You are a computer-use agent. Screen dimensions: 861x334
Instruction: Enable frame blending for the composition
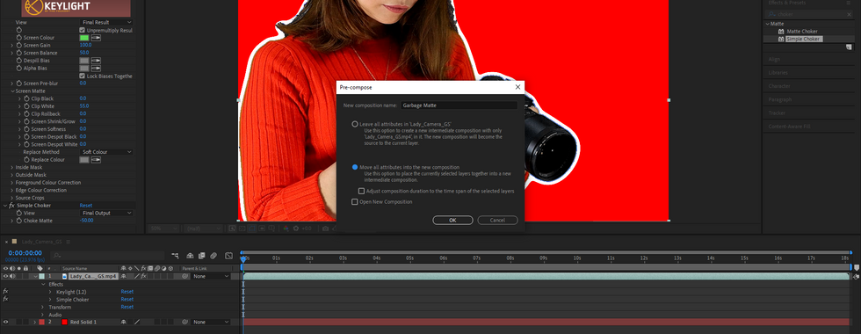[202, 256]
